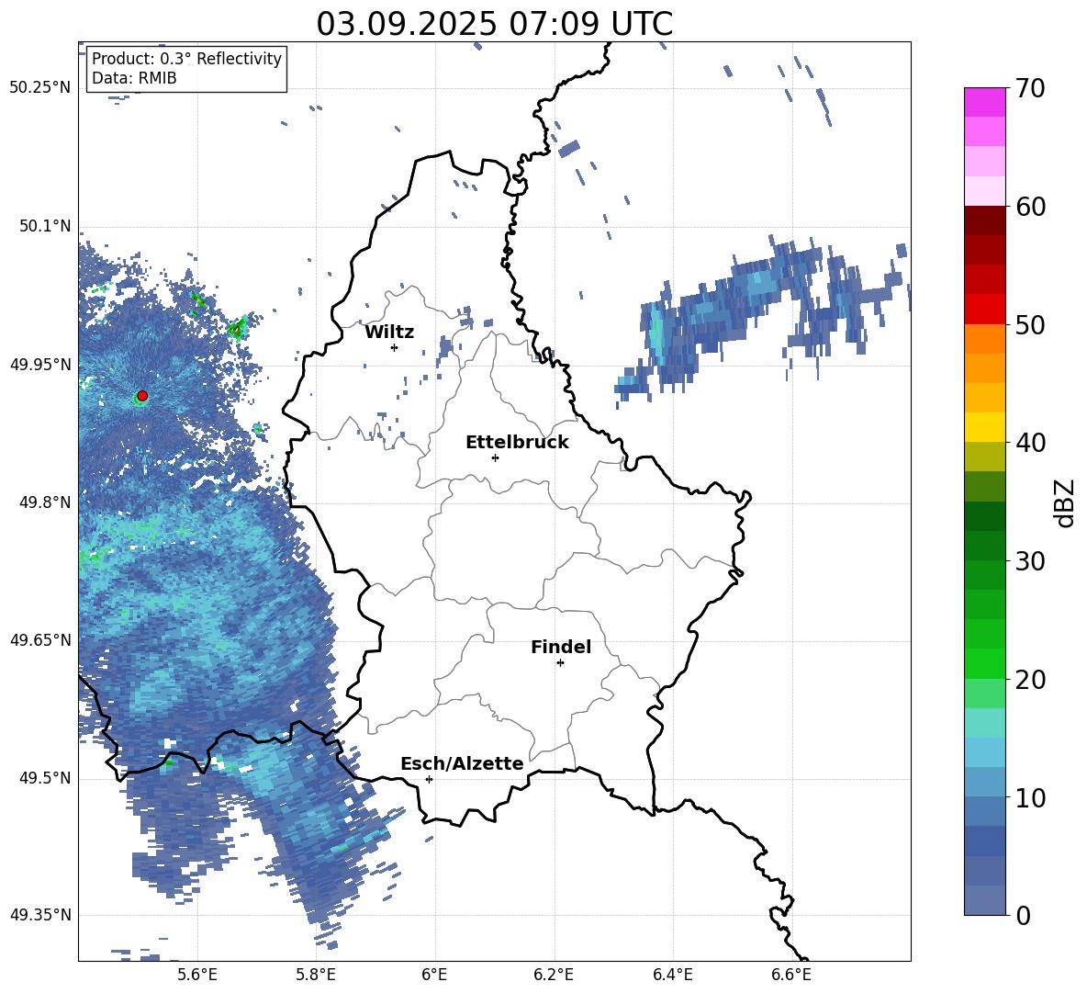Click the magenta top colorbar swatch
Image resolution: width=1087 pixels, height=993 pixels.
click(984, 103)
